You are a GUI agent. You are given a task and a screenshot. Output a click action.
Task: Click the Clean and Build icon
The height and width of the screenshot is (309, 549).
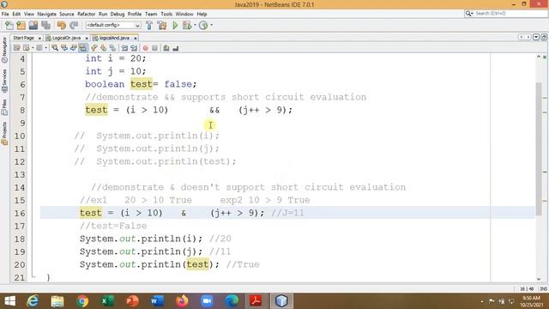click(x=162, y=25)
